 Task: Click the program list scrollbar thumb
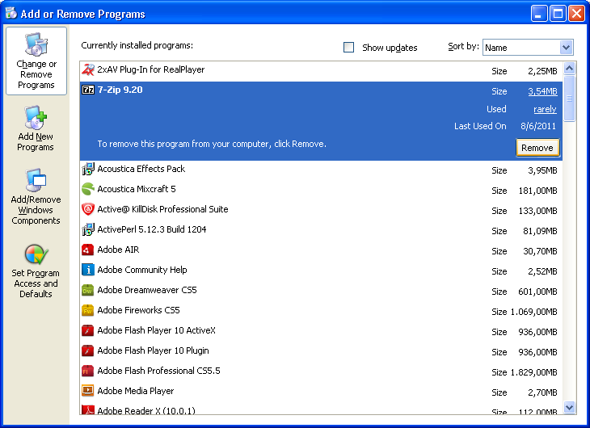569,99
